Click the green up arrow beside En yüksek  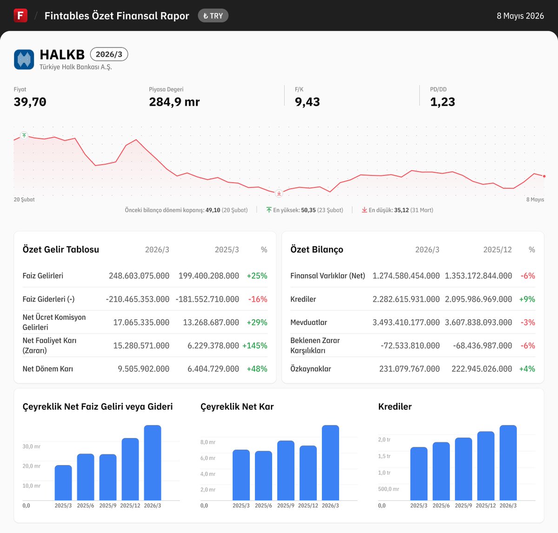pos(269,210)
